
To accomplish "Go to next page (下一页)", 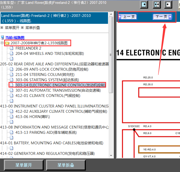I will click(x=162, y=17).
